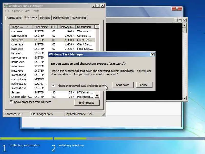Click the Task Manager title bar icon
205x154 pixels.
[x=6, y=6]
